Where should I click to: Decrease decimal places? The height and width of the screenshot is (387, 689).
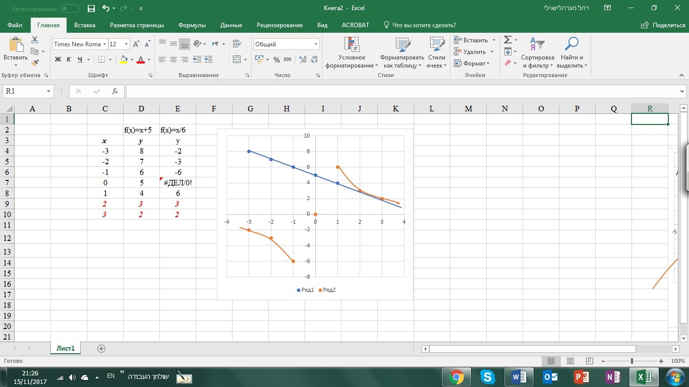(x=314, y=59)
